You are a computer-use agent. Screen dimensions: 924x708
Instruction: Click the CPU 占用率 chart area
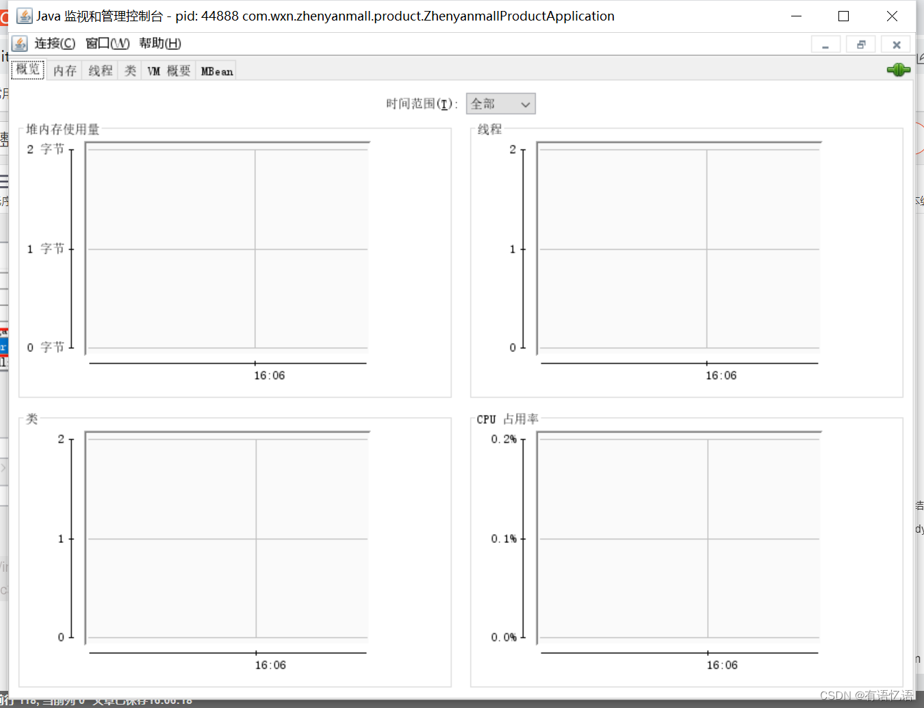(x=679, y=538)
